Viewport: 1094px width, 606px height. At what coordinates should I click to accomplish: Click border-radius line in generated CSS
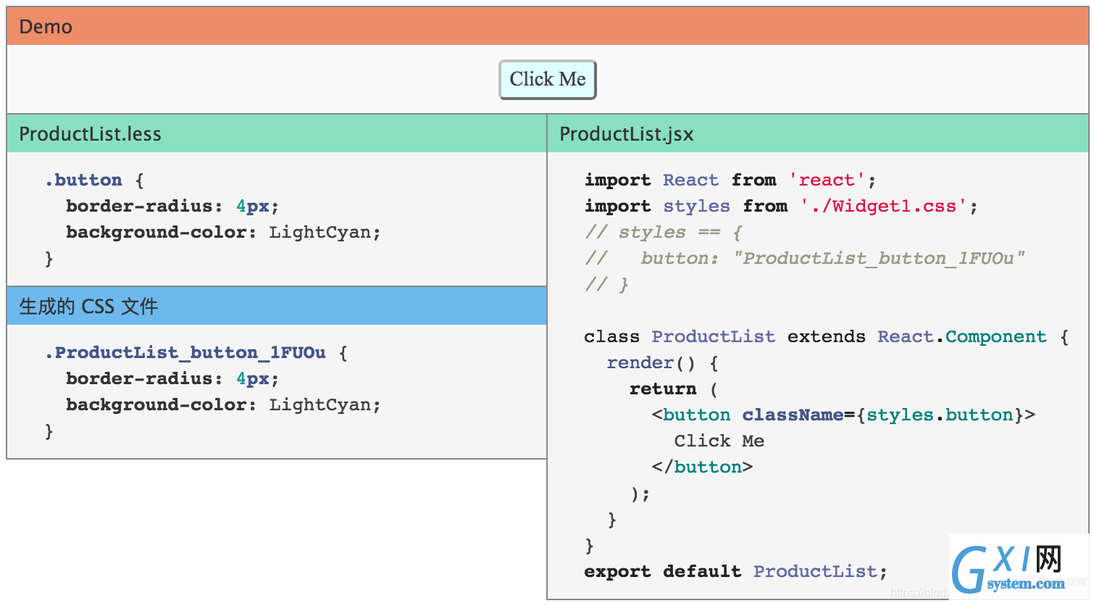172,378
